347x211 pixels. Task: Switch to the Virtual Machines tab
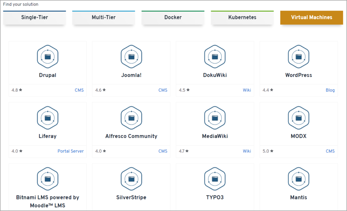click(x=311, y=17)
